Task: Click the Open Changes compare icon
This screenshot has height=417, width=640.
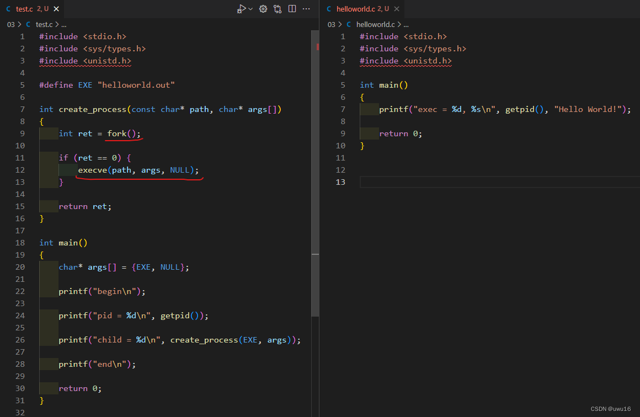Action: 278,9
